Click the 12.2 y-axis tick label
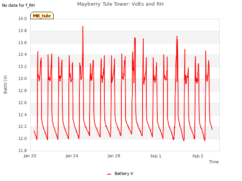 pyautogui.click(x=23, y=127)
